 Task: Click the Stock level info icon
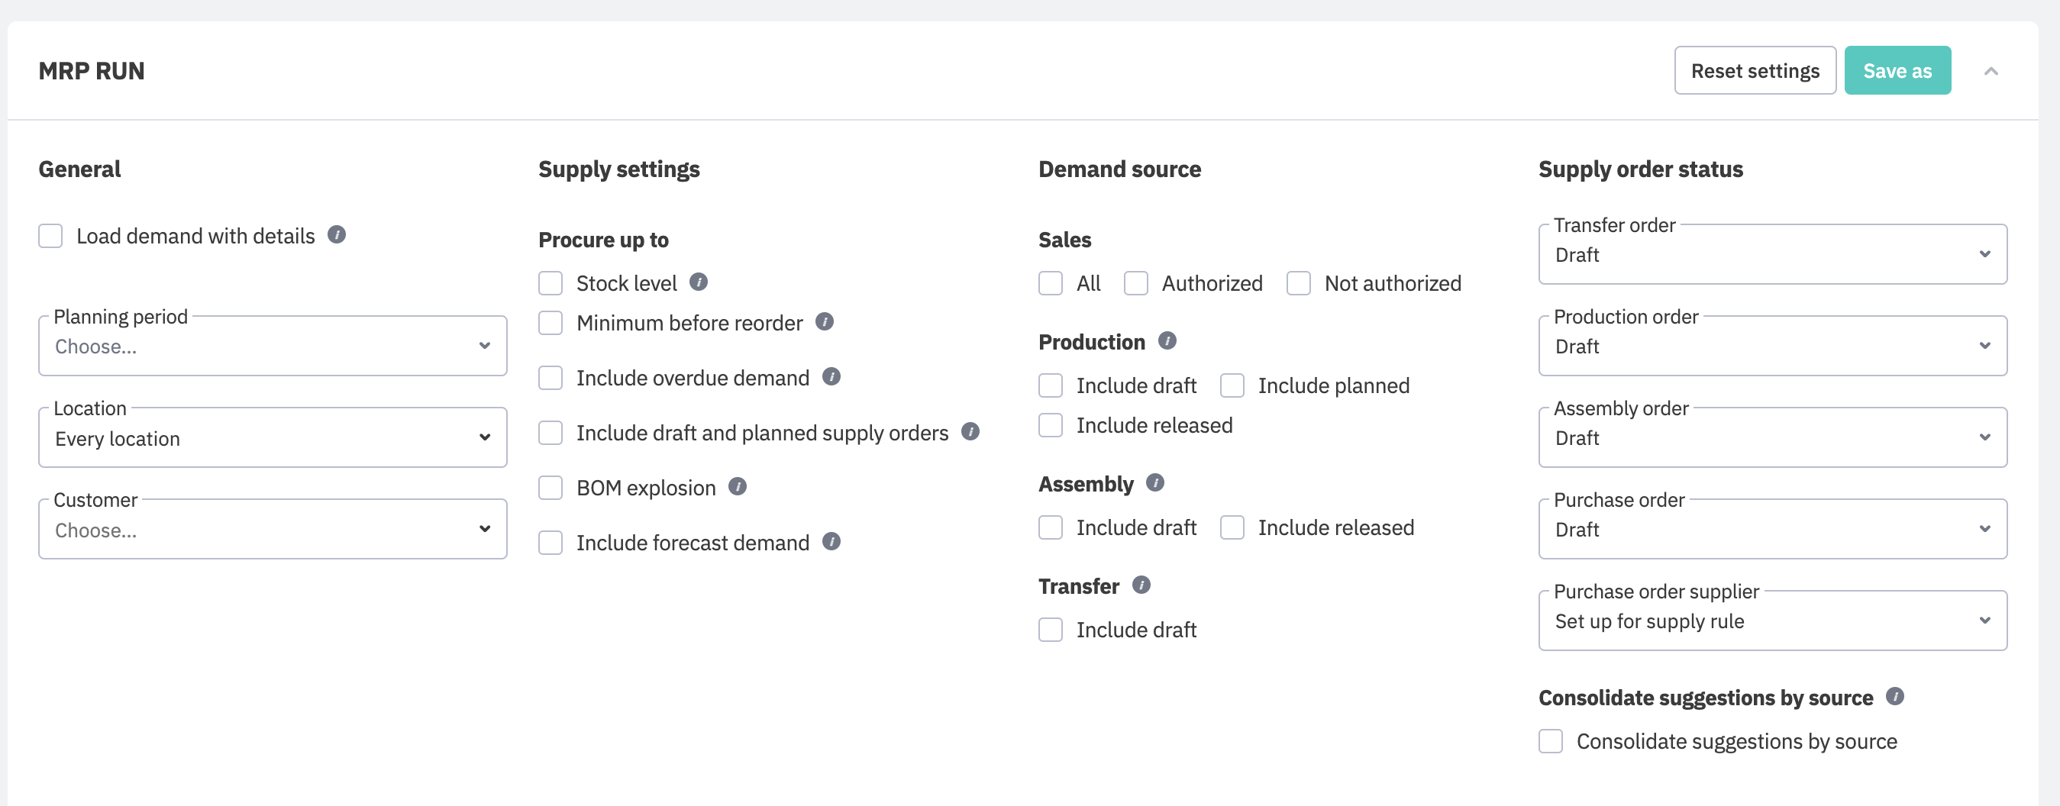[698, 282]
